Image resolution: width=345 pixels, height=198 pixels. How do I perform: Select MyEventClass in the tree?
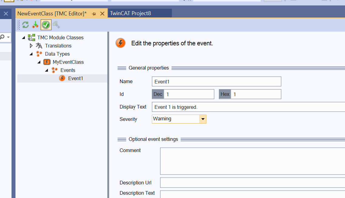(x=68, y=62)
